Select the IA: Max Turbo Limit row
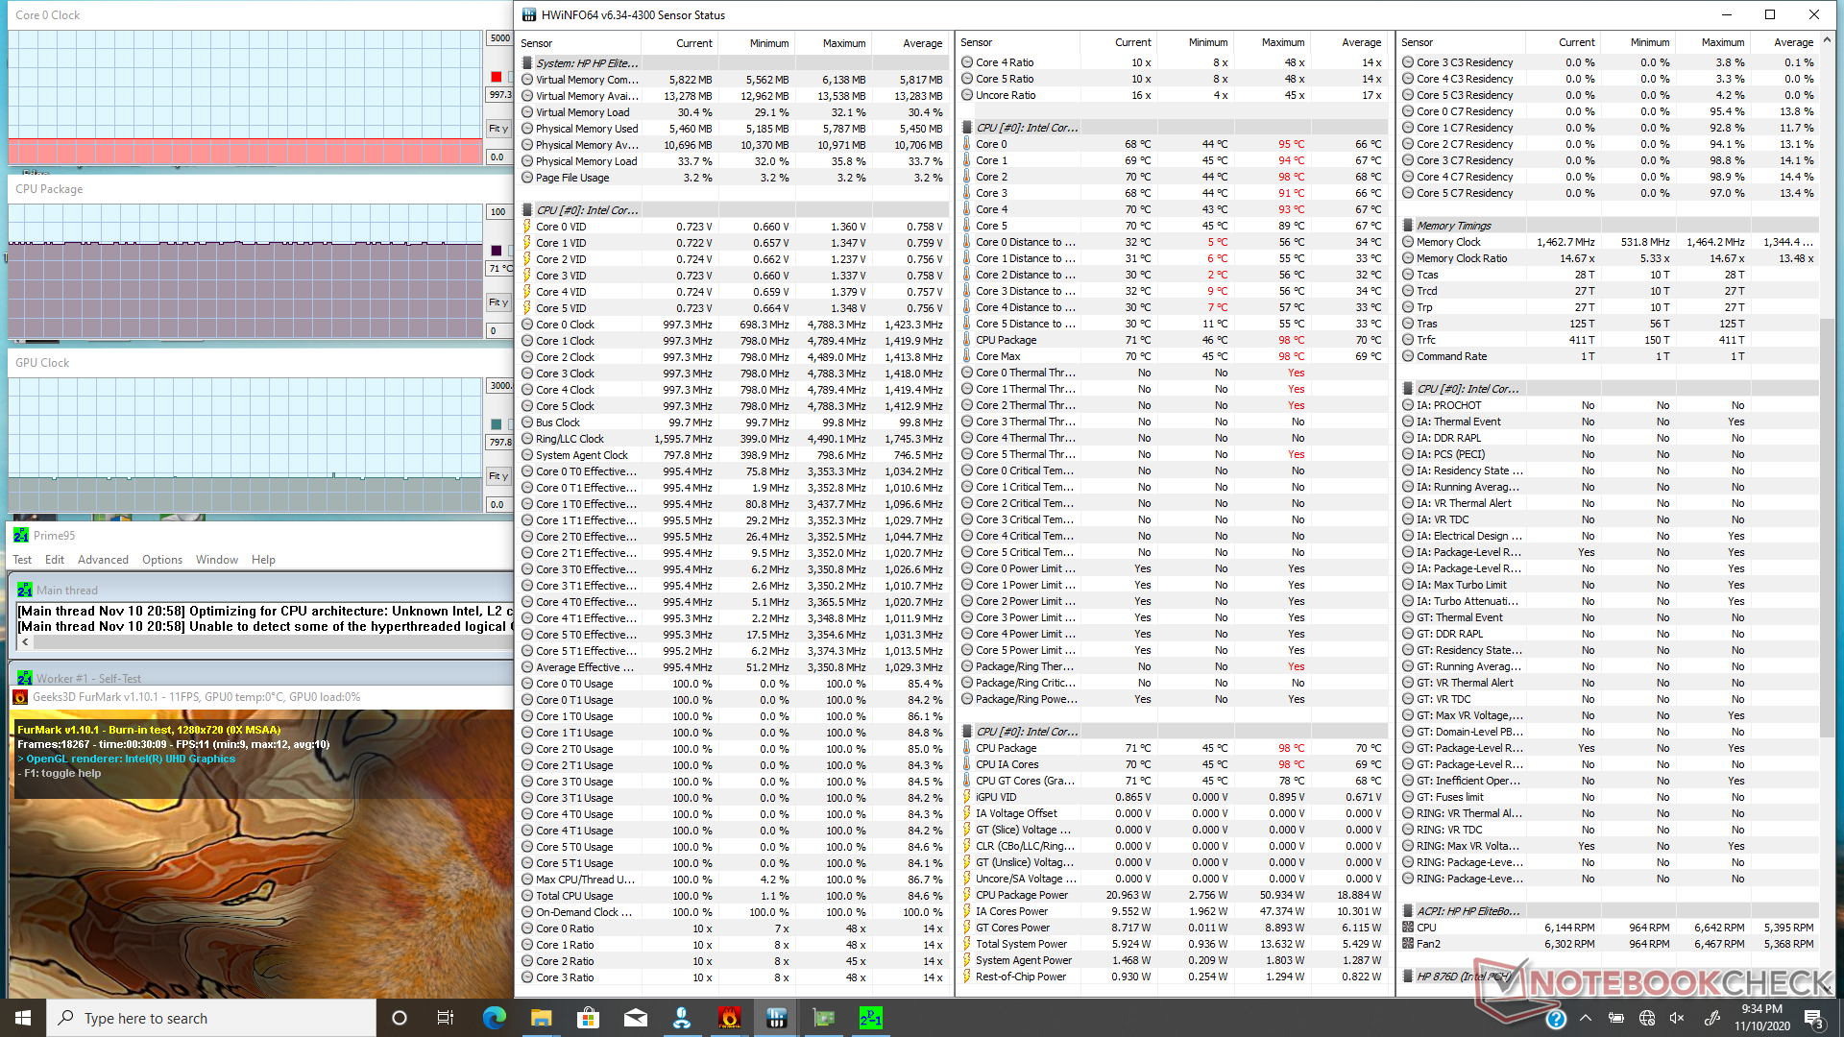Viewport: 1844px width, 1037px height. pos(1610,585)
